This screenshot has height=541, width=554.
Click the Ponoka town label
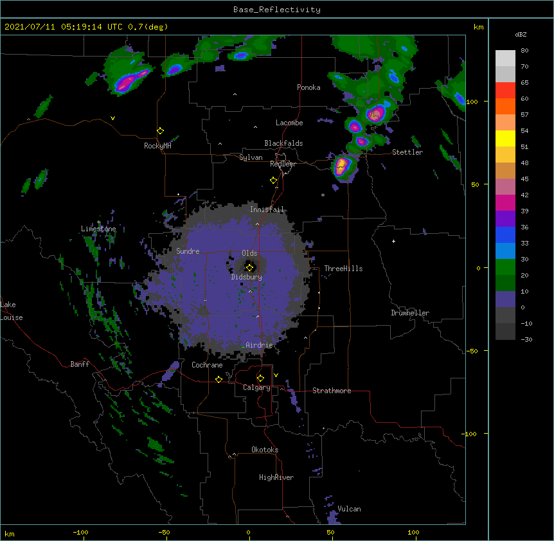click(308, 87)
